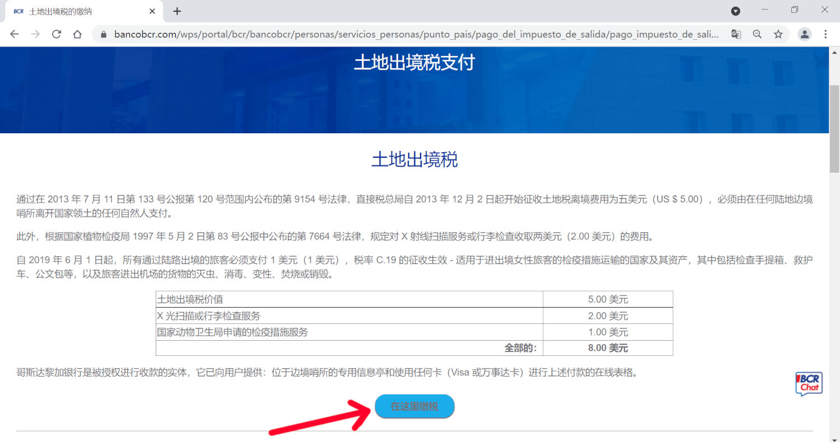The width and height of the screenshot is (840, 442).
Task: Open the BCR Chat widget
Action: [809, 384]
